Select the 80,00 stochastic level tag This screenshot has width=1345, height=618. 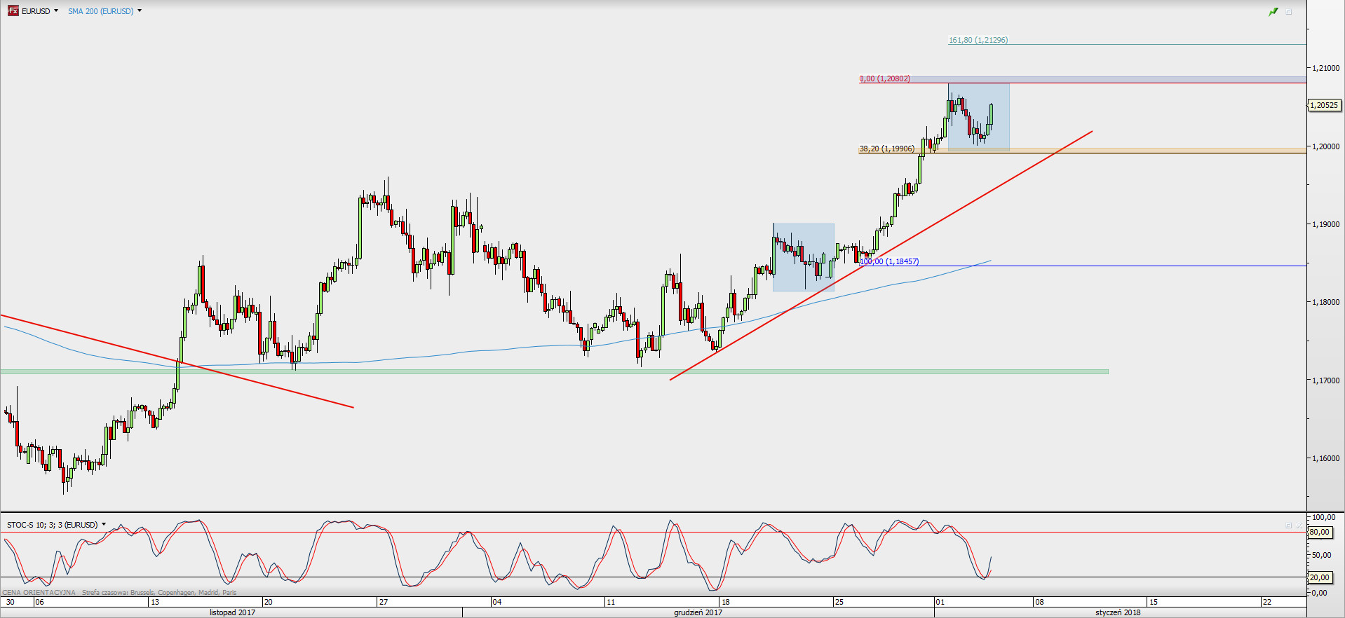point(1320,532)
